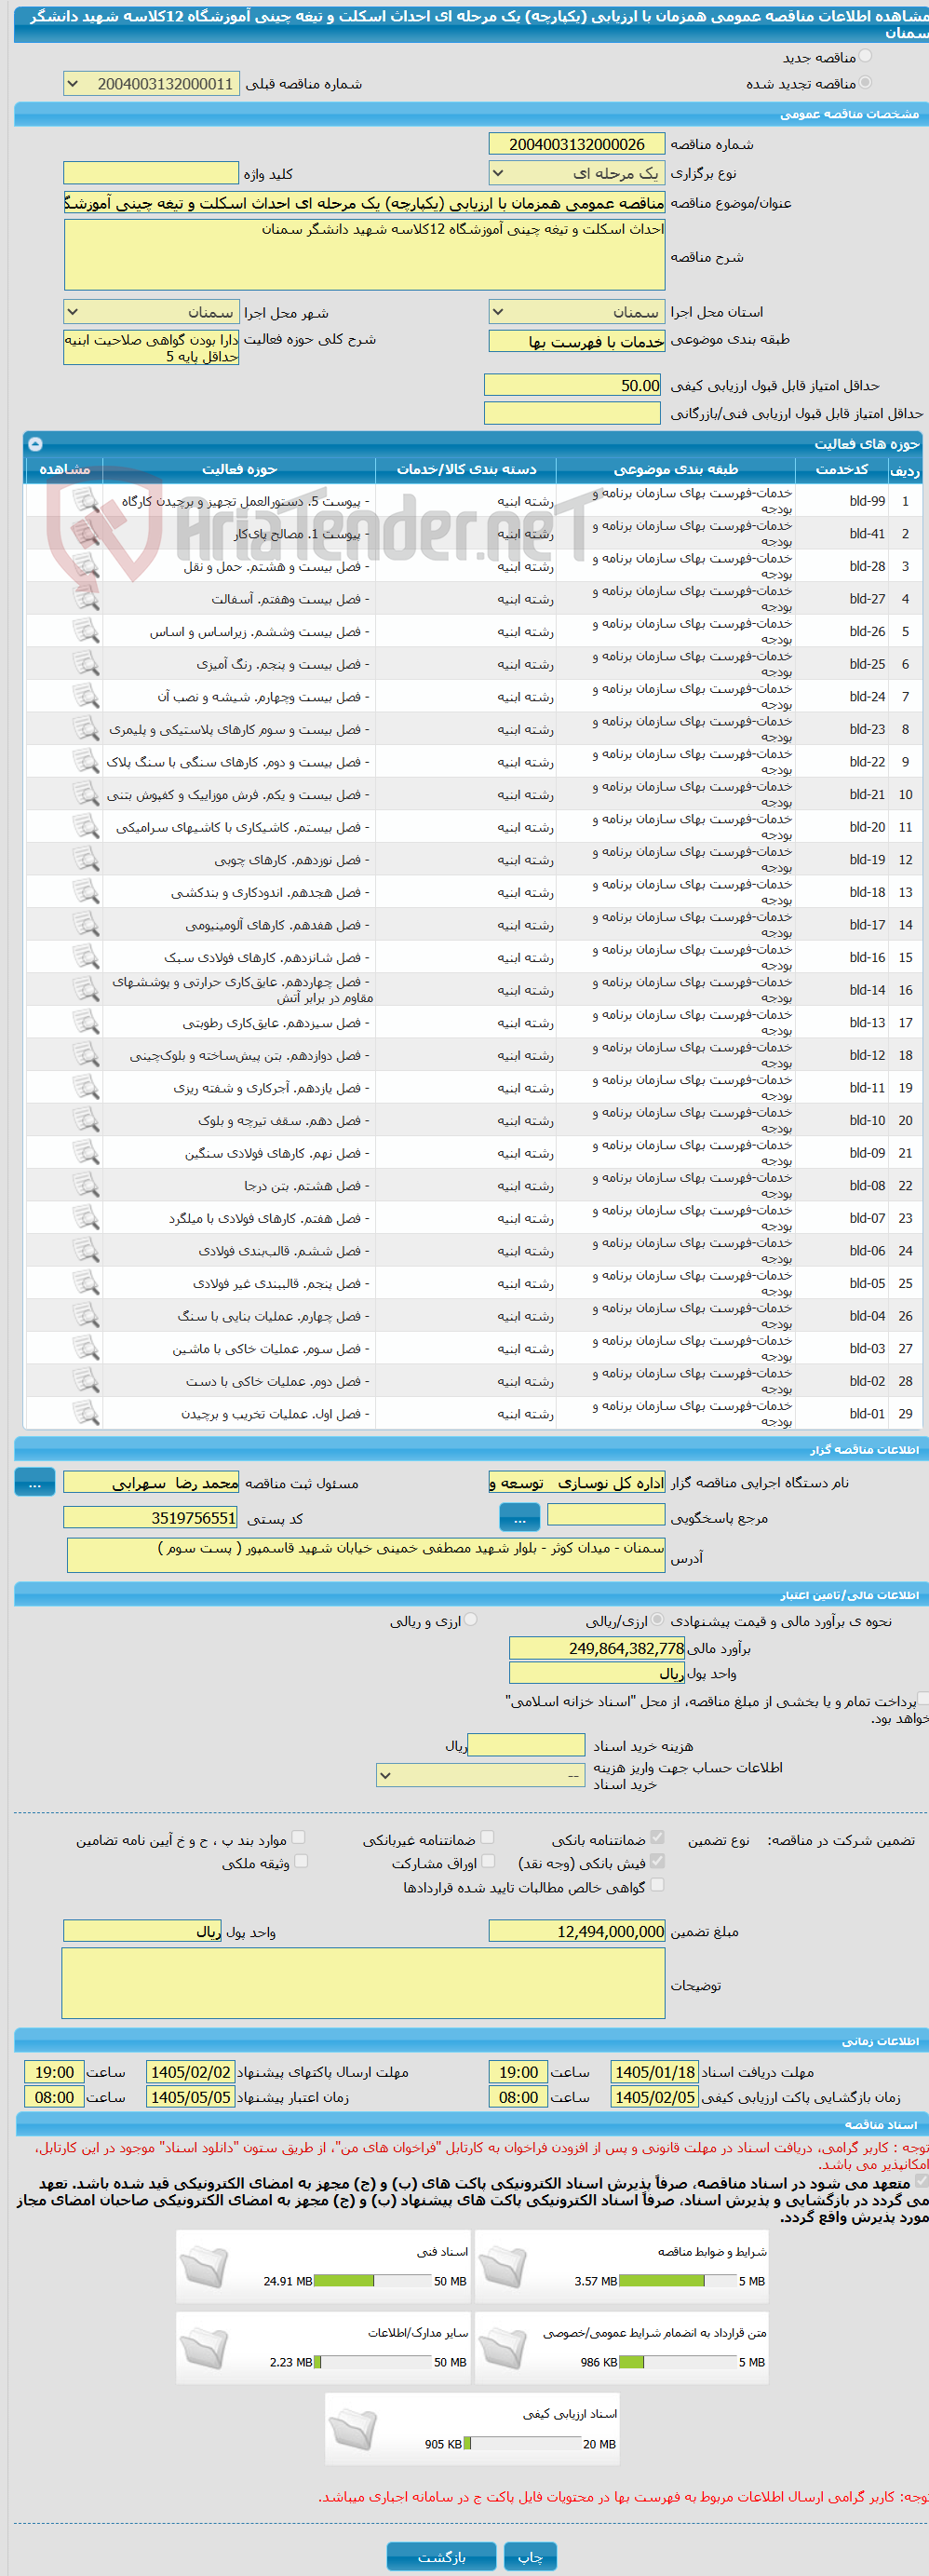Click the ellipsis button beside مرجع پاسخگویی

(519, 1518)
